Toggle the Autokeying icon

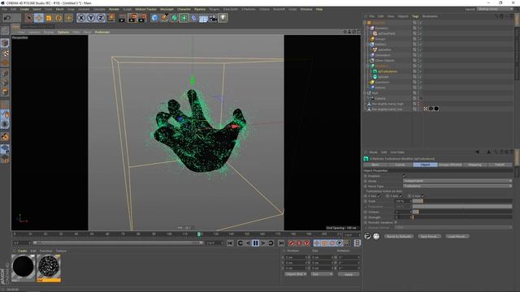click(299, 243)
